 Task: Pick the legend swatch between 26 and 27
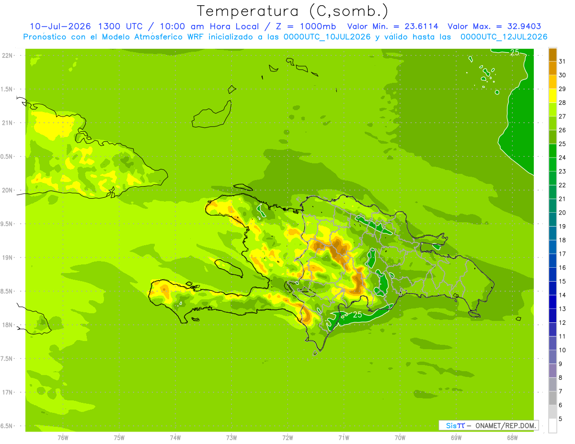coord(553,123)
